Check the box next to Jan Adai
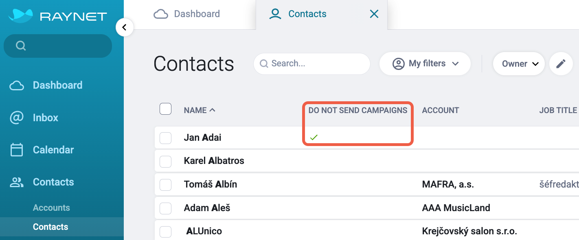Viewport: 579px width, 240px height. 165,138
